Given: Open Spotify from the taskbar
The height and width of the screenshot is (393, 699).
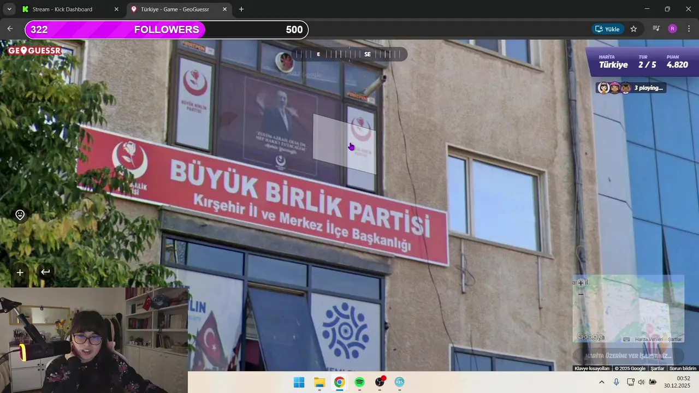Looking at the screenshot, I should [359, 382].
